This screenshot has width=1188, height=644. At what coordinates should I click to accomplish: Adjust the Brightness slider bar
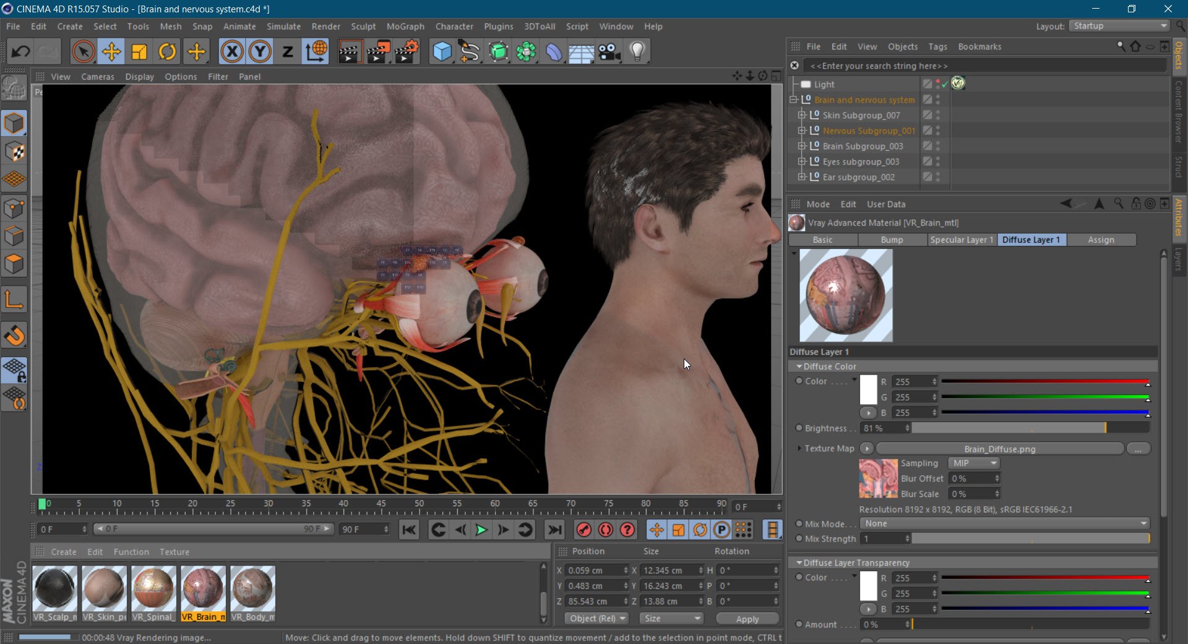coord(1030,428)
